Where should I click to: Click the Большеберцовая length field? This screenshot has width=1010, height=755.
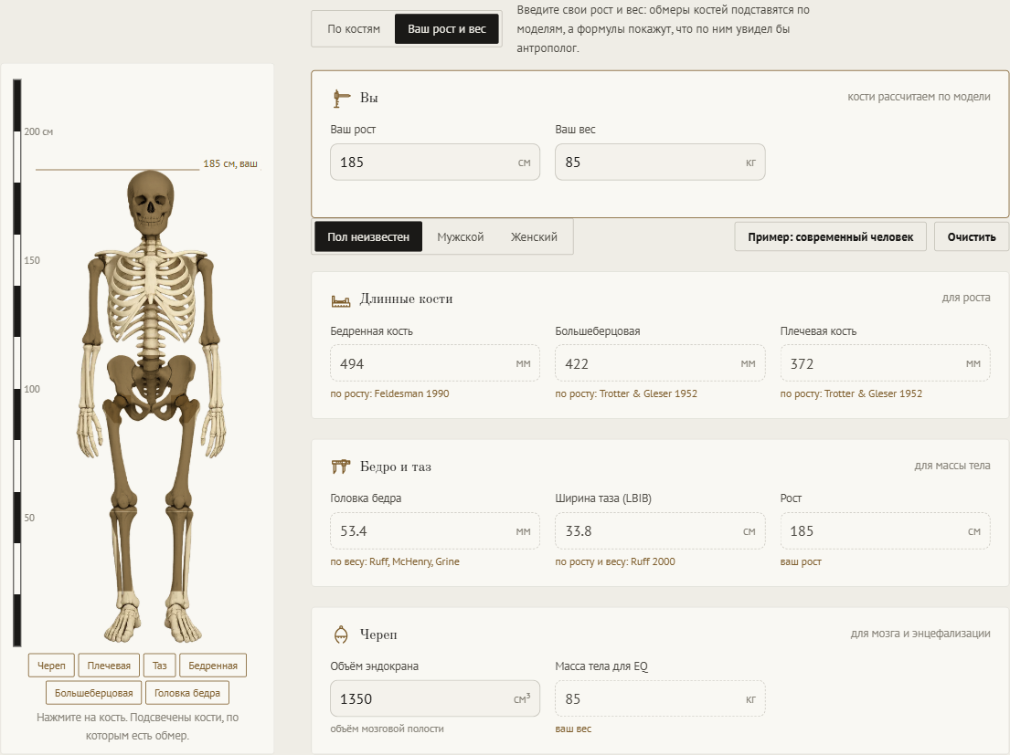(x=660, y=363)
